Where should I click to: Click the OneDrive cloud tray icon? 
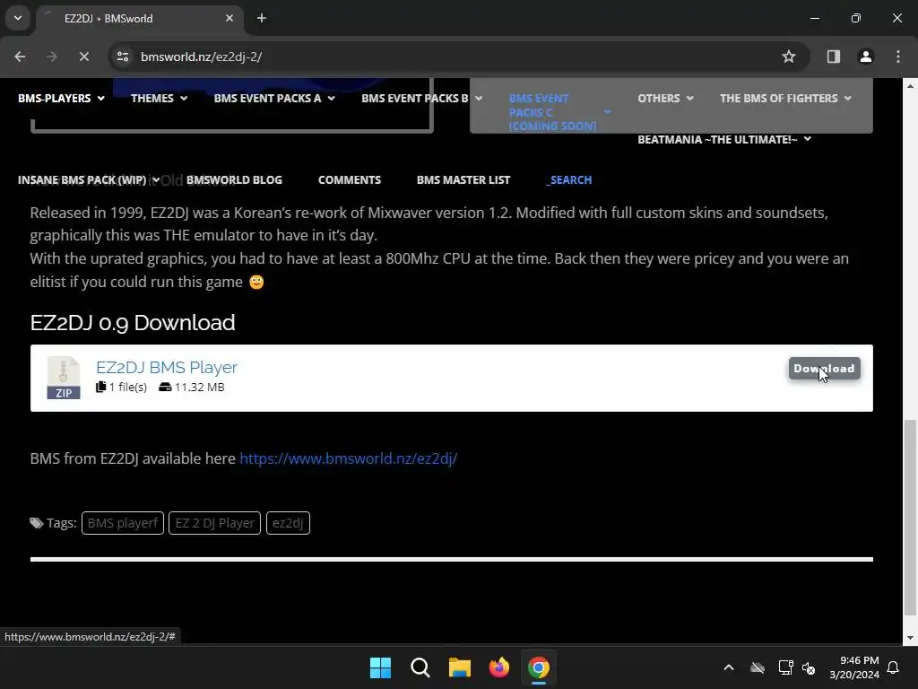pyautogui.click(x=758, y=667)
